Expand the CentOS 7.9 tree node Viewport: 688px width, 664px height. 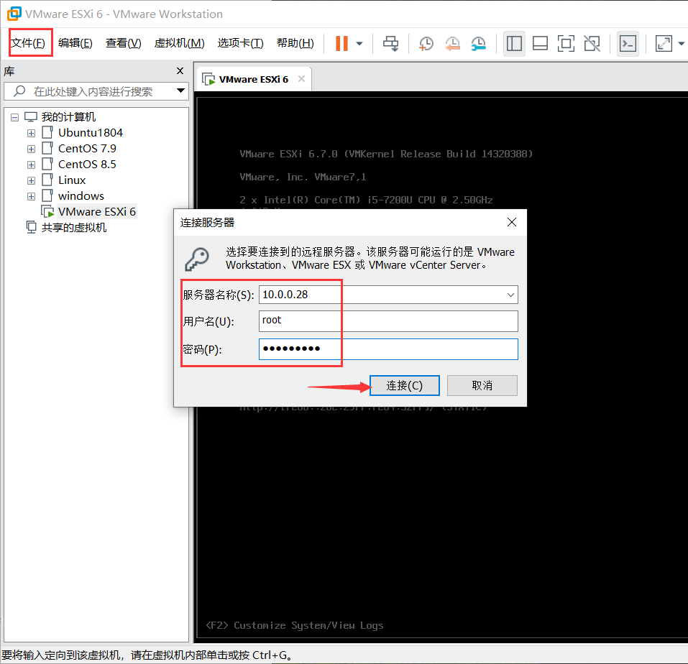31,149
